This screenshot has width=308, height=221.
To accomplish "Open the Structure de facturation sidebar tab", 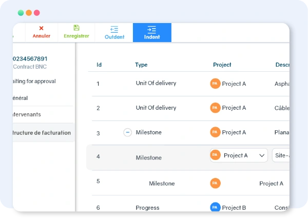I will click(x=42, y=133).
